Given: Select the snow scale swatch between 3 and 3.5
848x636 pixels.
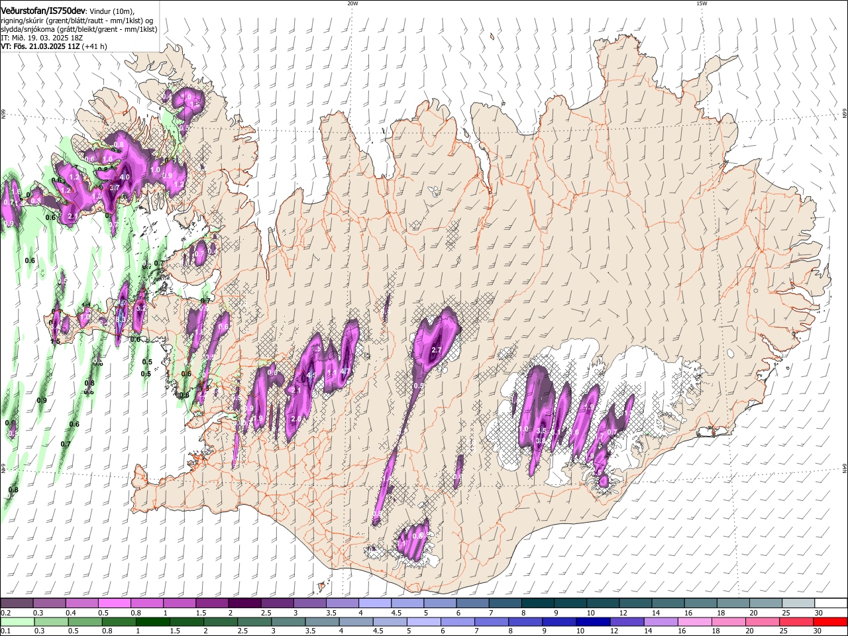Looking at the screenshot, I should pos(310,604).
